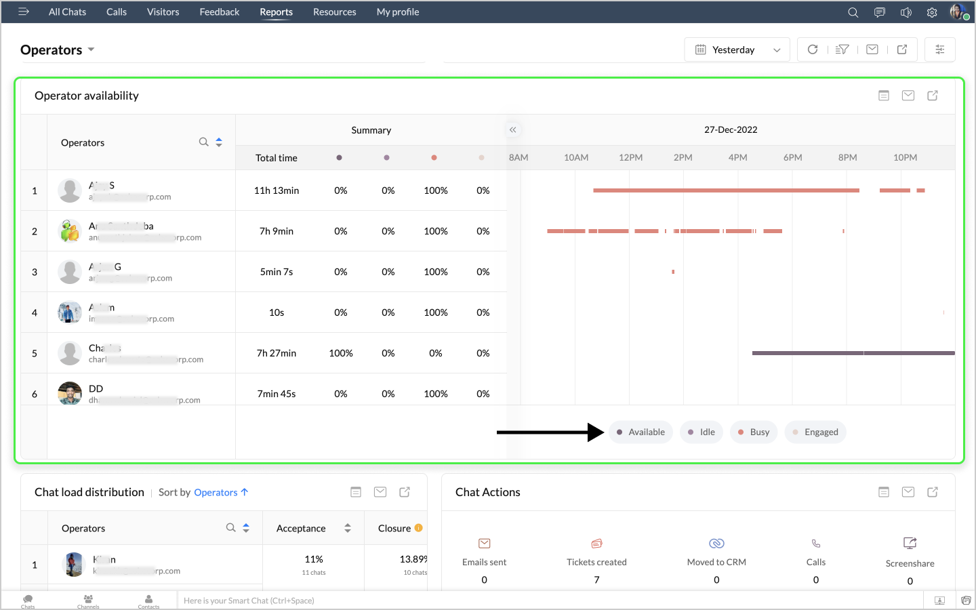Screen dimensions: 976x610
Task: Collapse the Summary columns with double chevron
Action: tap(513, 129)
